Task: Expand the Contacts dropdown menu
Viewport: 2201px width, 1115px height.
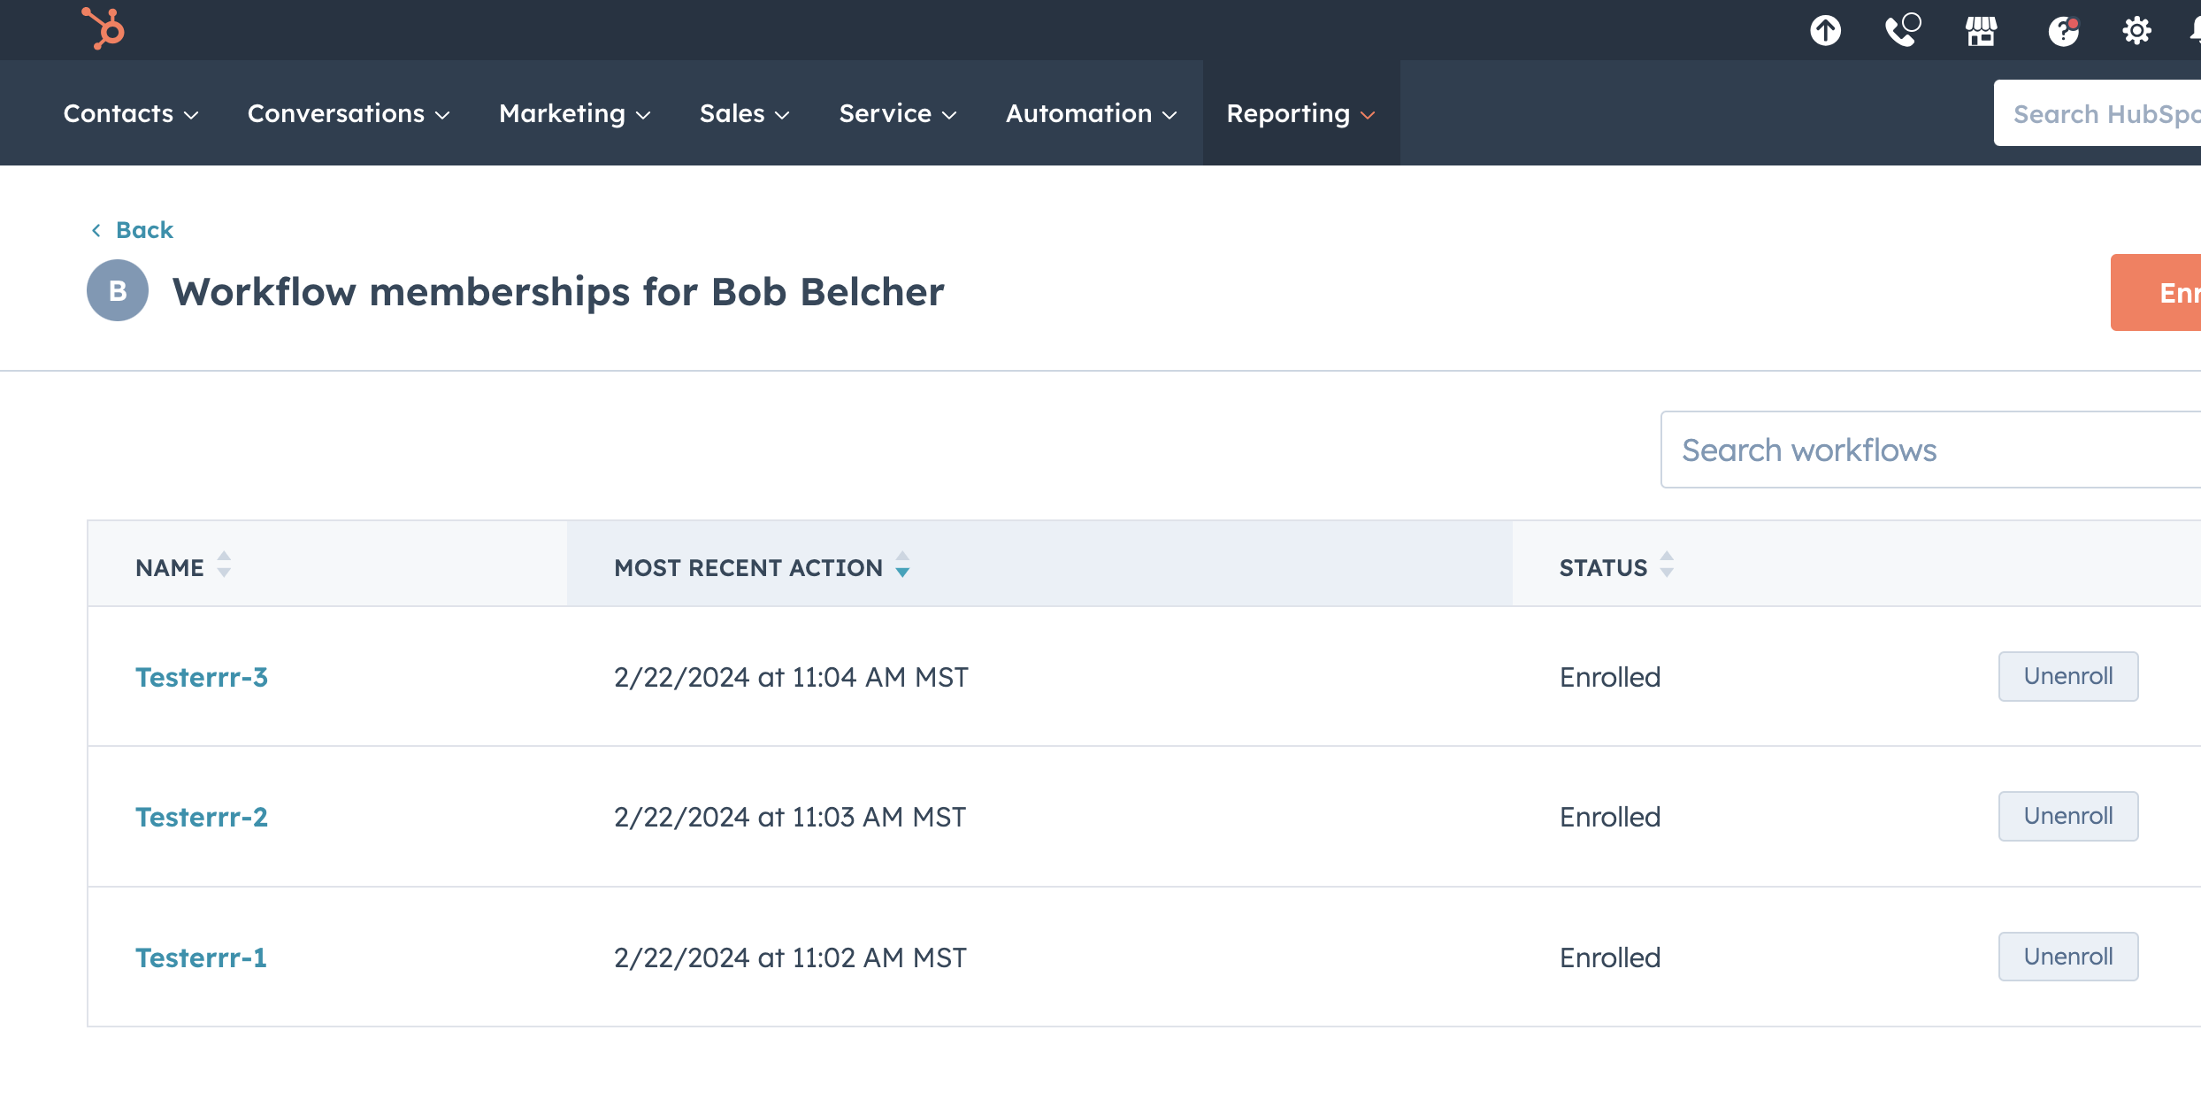Action: pos(130,113)
